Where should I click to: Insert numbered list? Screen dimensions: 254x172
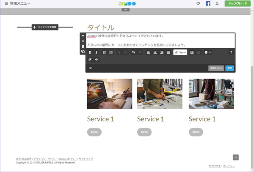click(x=105, y=52)
